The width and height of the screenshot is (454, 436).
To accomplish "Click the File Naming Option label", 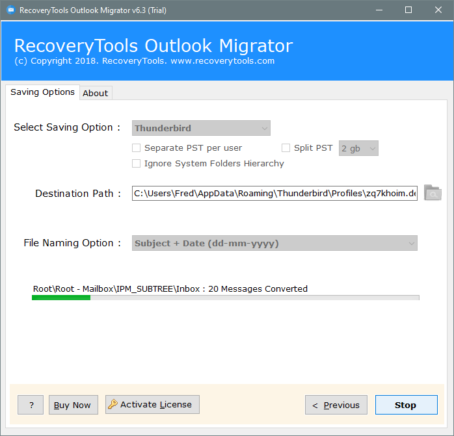I will [72, 243].
